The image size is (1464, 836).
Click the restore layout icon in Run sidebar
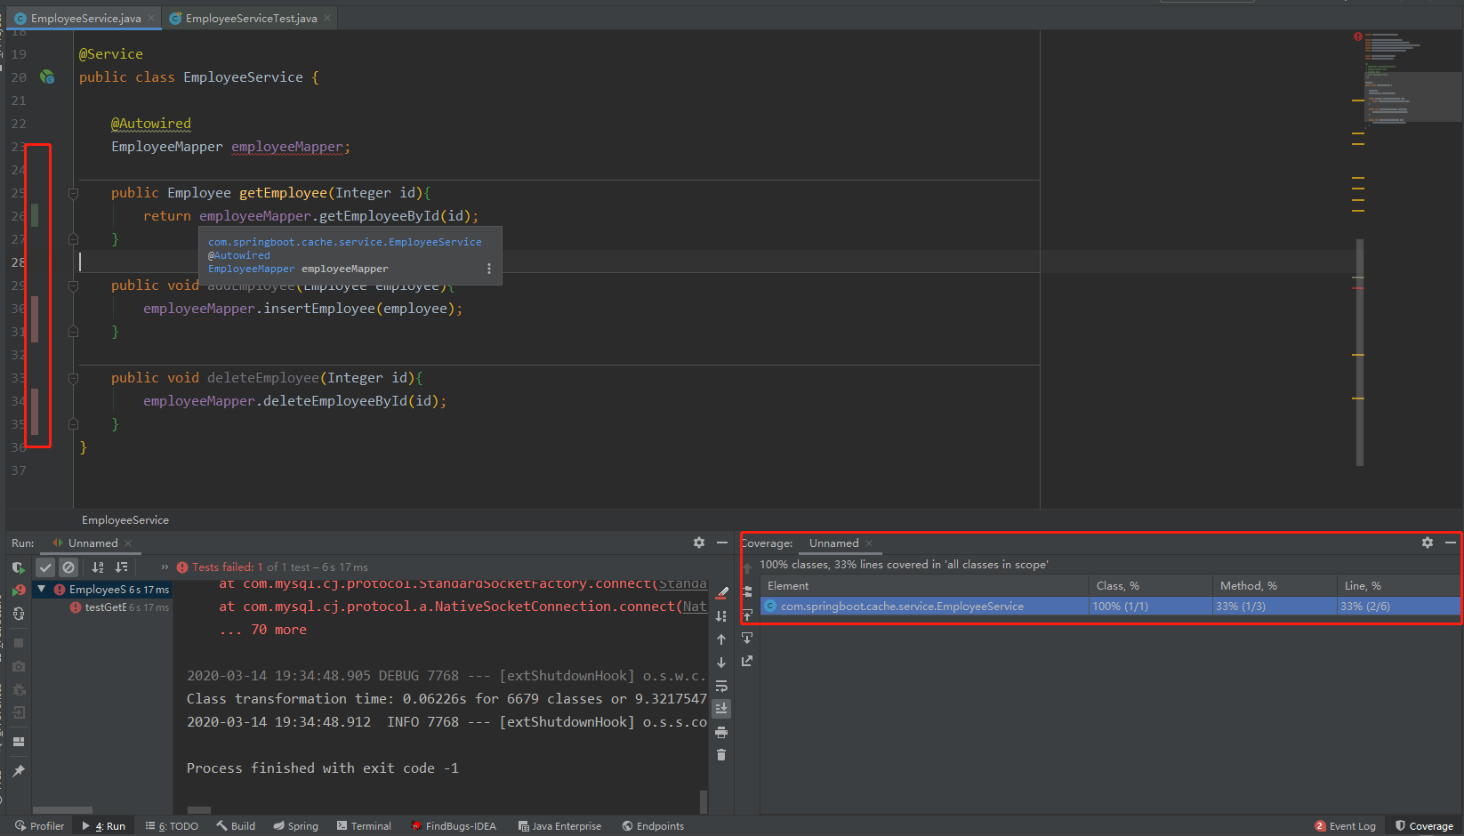19,742
